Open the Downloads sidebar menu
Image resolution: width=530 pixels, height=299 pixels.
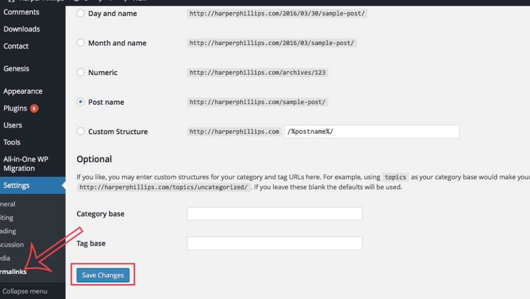coord(22,29)
